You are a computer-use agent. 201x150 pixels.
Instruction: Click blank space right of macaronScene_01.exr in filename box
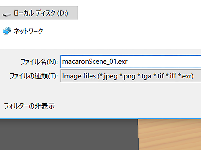point(164,62)
